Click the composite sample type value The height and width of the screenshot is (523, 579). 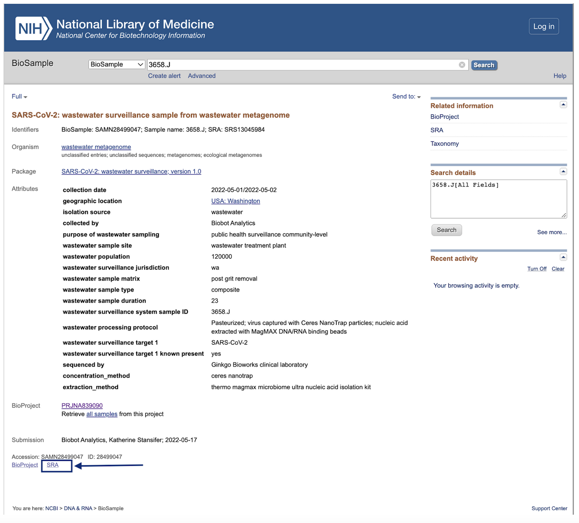(x=226, y=290)
